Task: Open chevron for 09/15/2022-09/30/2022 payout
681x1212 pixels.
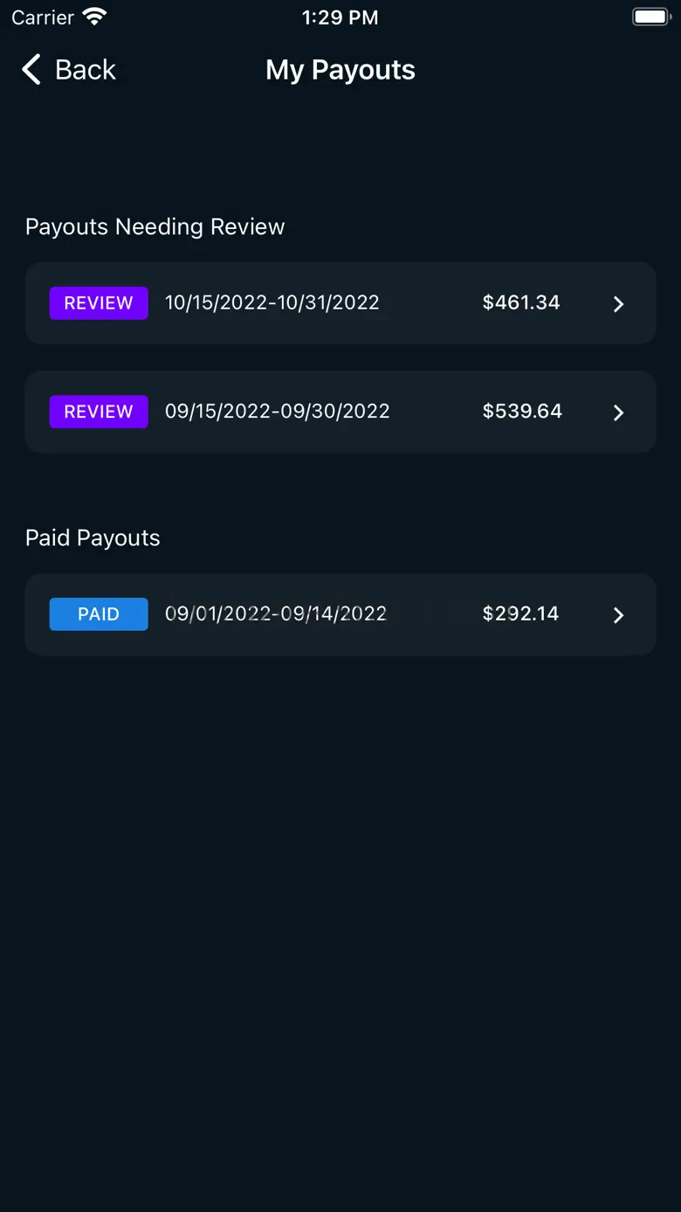Action: (x=618, y=412)
